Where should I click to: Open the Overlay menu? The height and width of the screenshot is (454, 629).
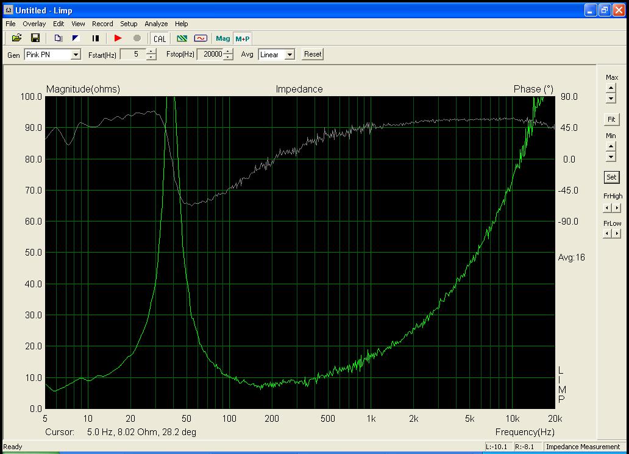tap(34, 24)
